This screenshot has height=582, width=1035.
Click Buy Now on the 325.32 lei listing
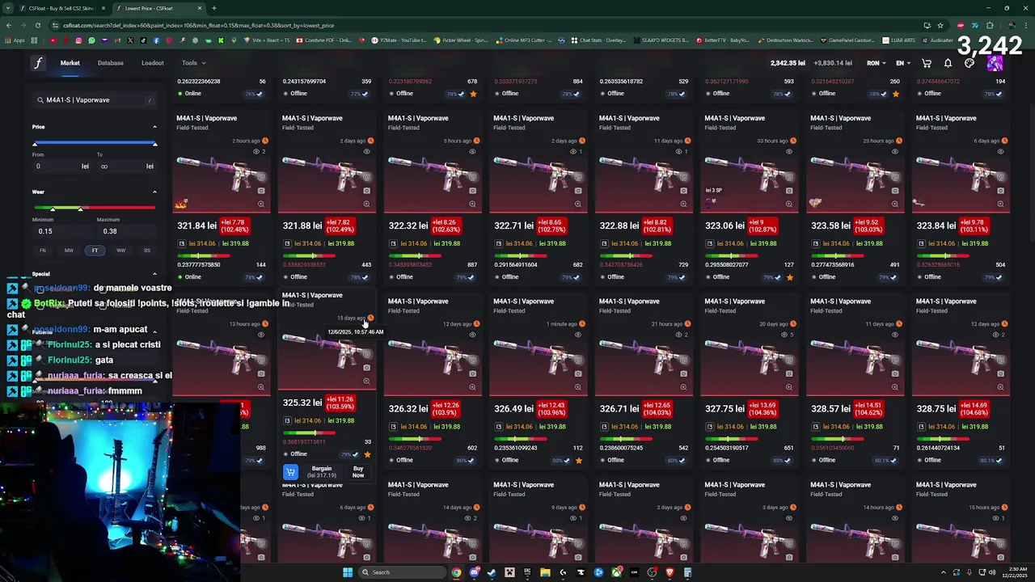(x=358, y=472)
